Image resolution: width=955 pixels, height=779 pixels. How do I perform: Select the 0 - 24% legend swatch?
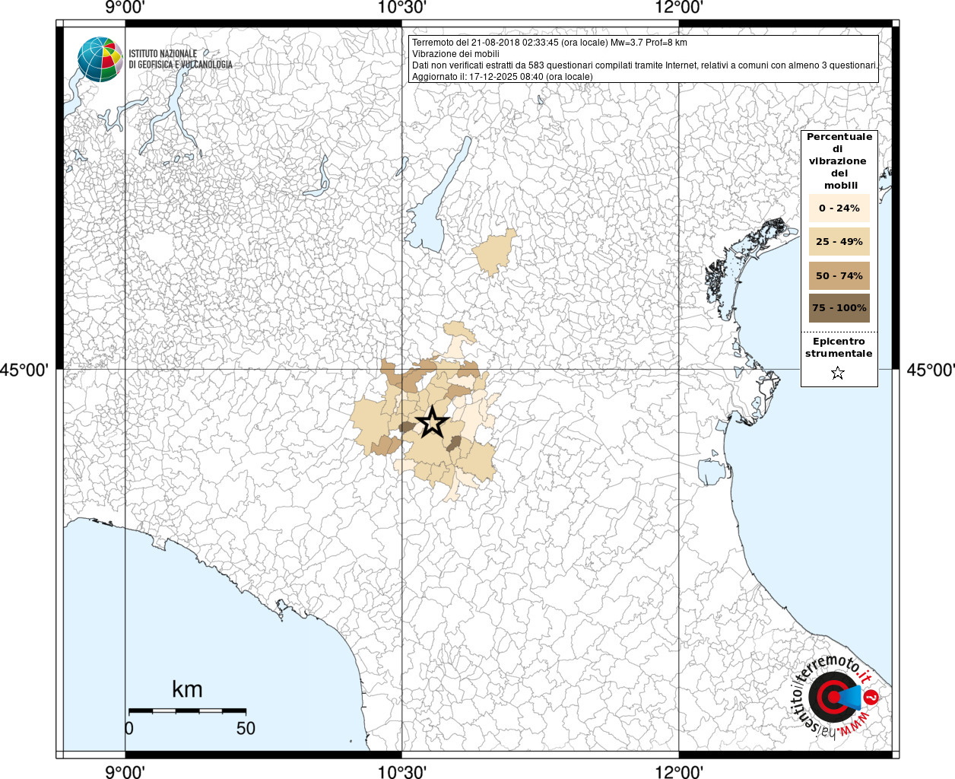point(839,208)
